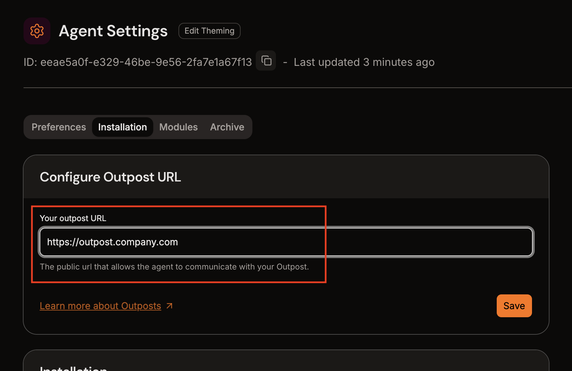Switch to the Preferences tab

point(59,127)
